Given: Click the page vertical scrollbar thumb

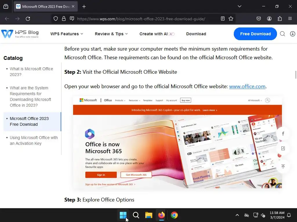Looking at the screenshot, I should [x=296, y=75].
